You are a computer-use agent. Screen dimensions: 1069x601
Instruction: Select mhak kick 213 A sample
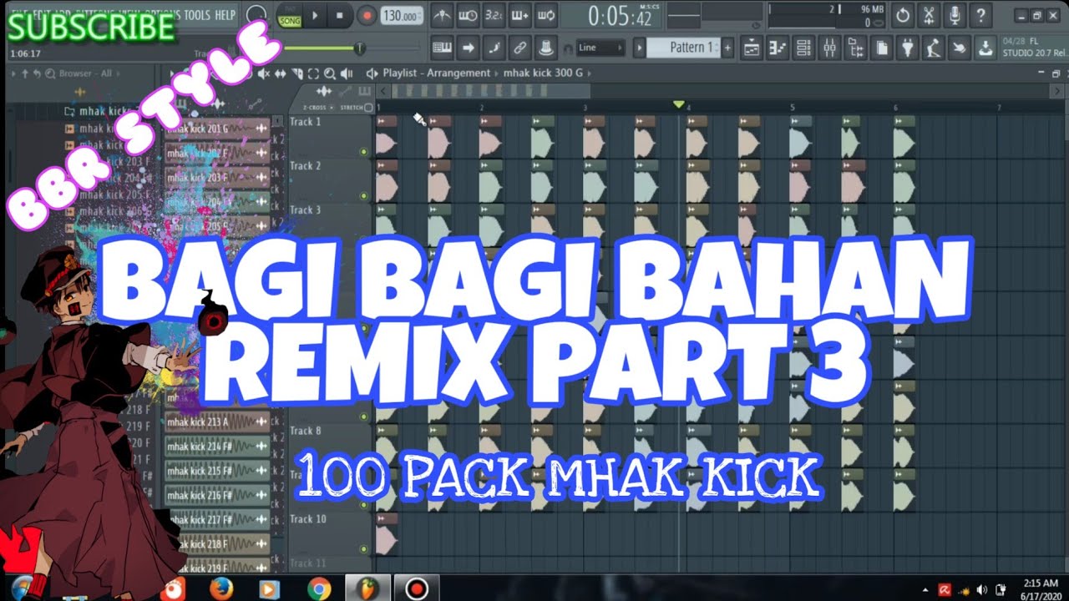point(217,422)
